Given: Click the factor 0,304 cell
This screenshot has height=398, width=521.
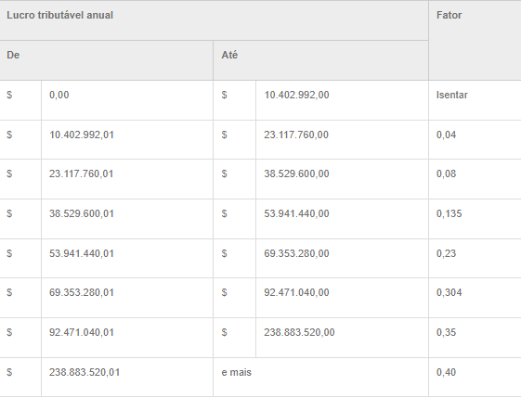Looking at the screenshot, I should [x=475, y=298].
